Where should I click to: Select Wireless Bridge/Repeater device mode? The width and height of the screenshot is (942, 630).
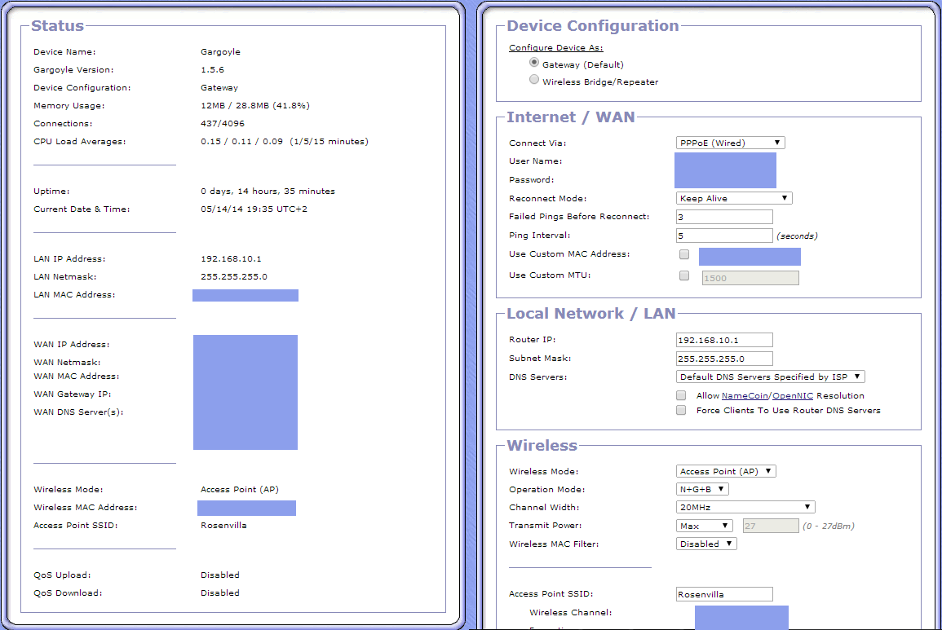pos(534,80)
